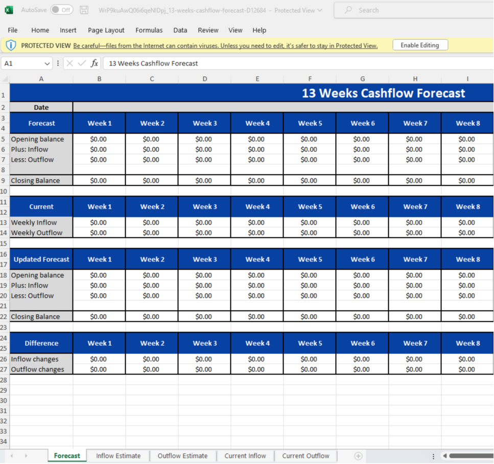Open the Insert ribbon tab
494x464 pixels.
68,30
